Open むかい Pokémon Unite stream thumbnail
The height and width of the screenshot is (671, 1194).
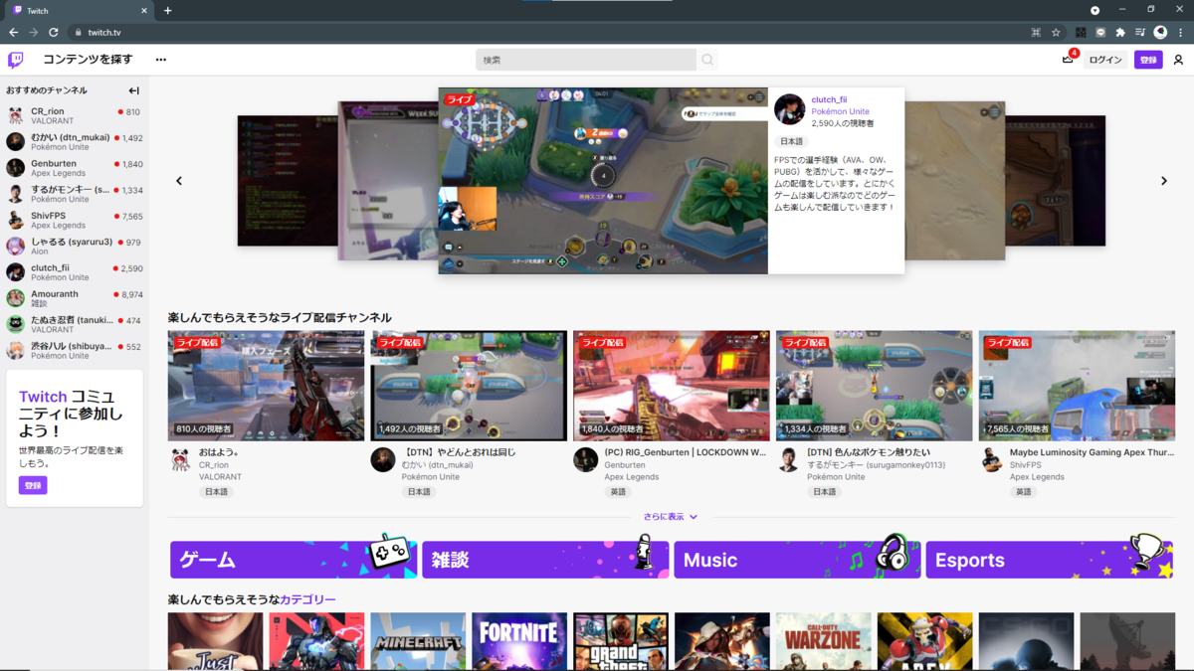pos(469,386)
